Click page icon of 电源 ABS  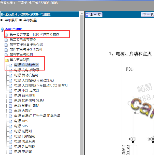click(11, 121)
